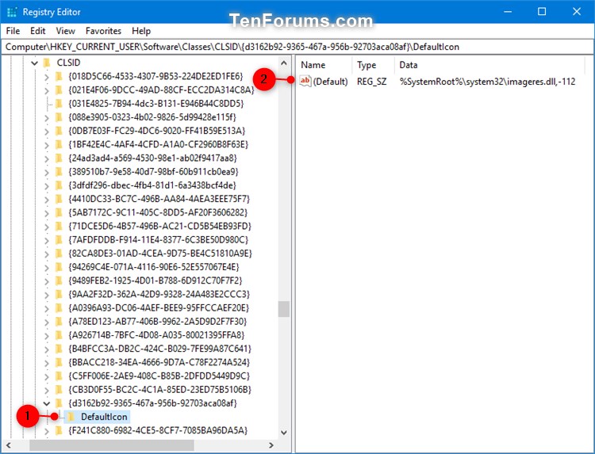Click folder icon of {9489FEB2-1925-4D01-B788-6D912C70F7F2}
Image resolution: width=595 pixels, height=454 pixels.
59,280
